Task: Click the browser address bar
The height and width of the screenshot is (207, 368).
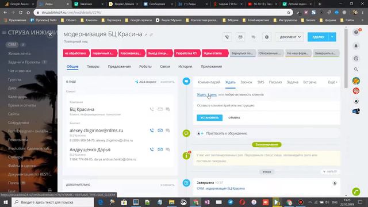Action: point(162,12)
